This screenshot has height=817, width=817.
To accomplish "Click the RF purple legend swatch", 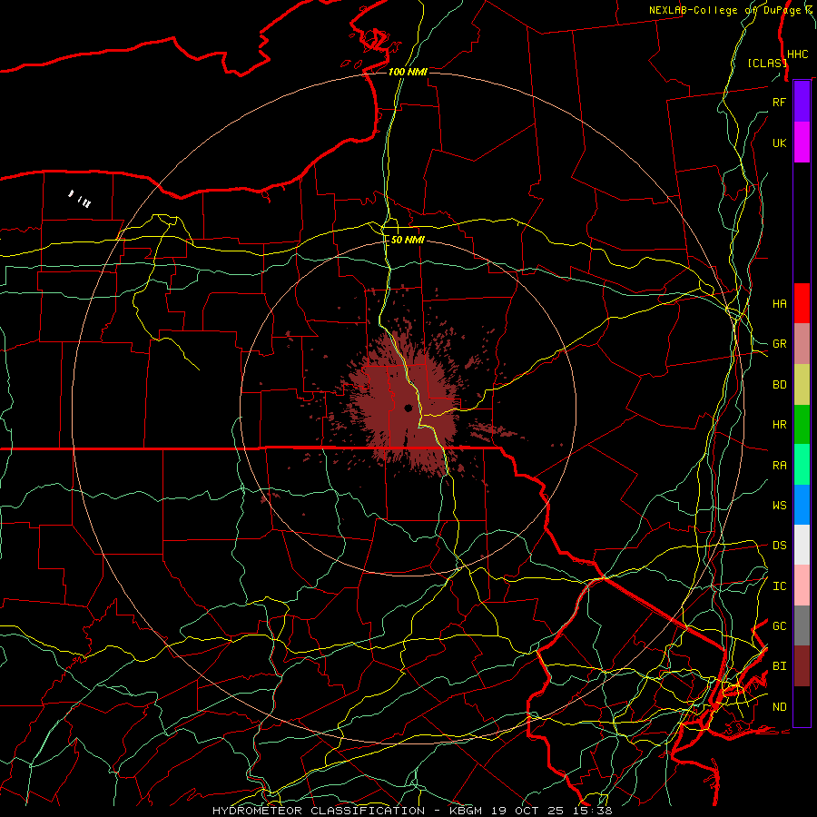I will click(802, 102).
